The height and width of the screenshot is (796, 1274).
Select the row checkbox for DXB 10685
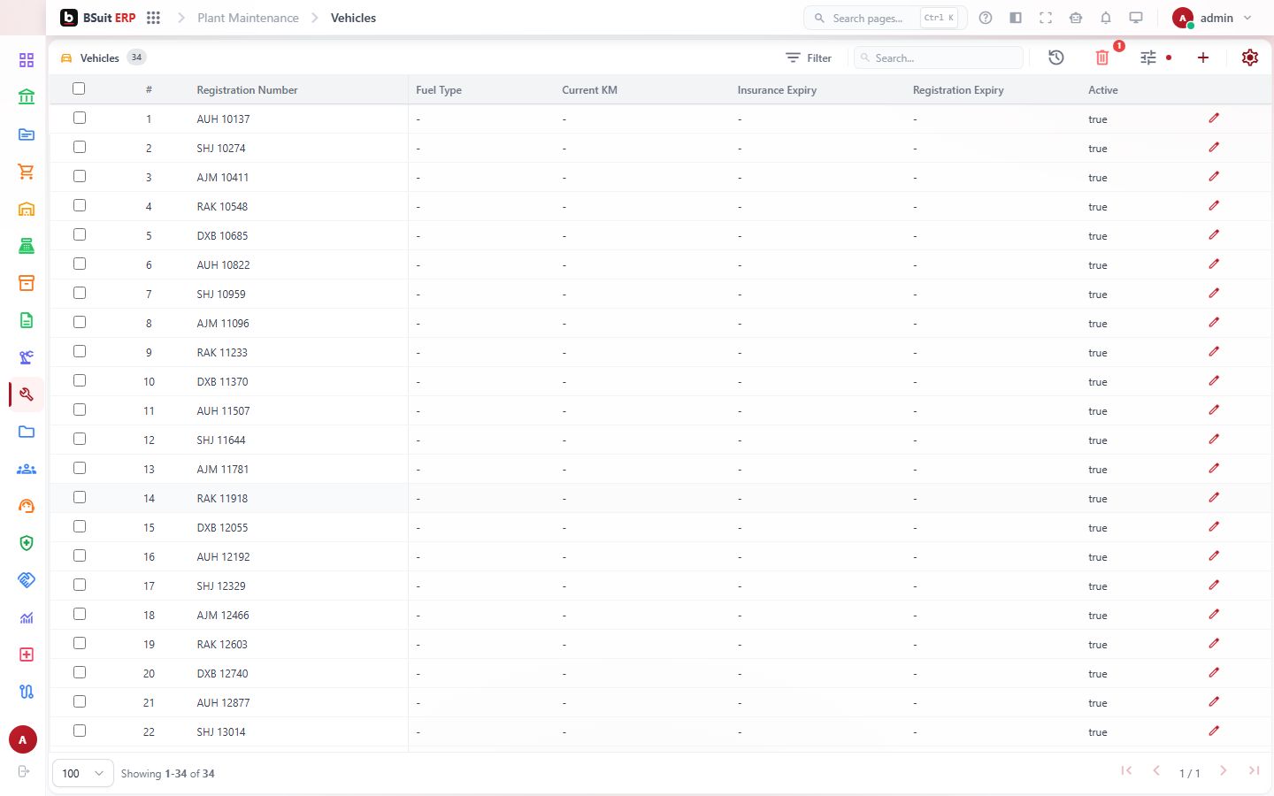tap(80, 234)
